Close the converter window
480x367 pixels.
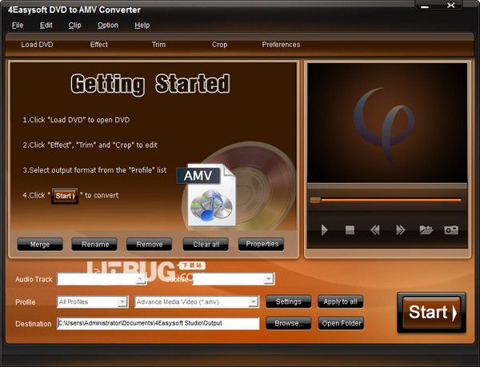pos(451,6)
